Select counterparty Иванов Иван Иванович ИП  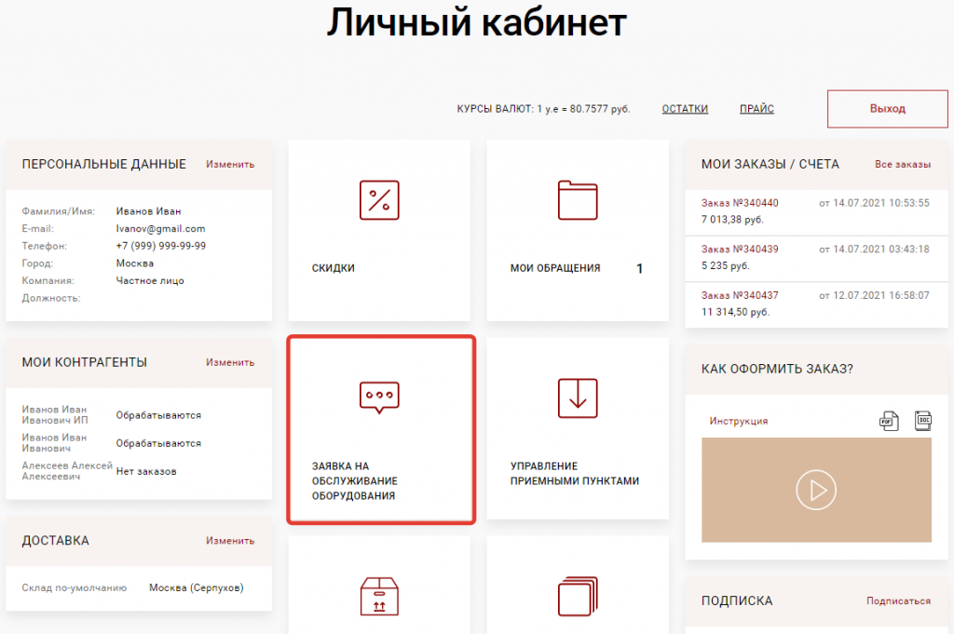point(55,414)
